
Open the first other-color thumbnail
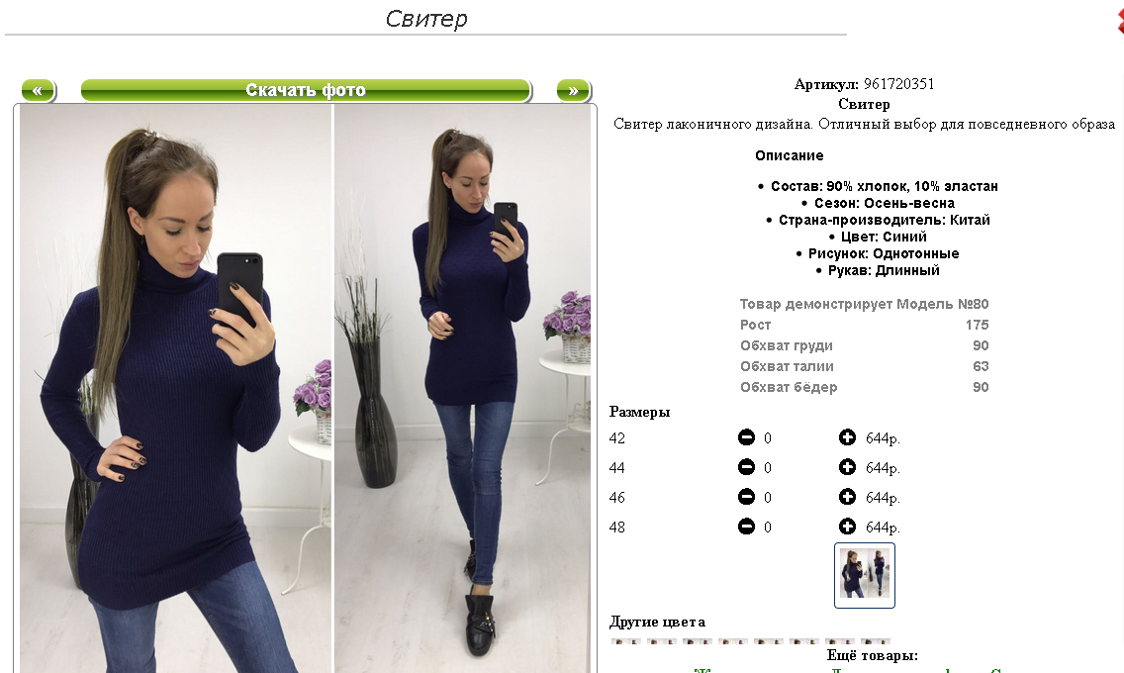click(625, 640)
